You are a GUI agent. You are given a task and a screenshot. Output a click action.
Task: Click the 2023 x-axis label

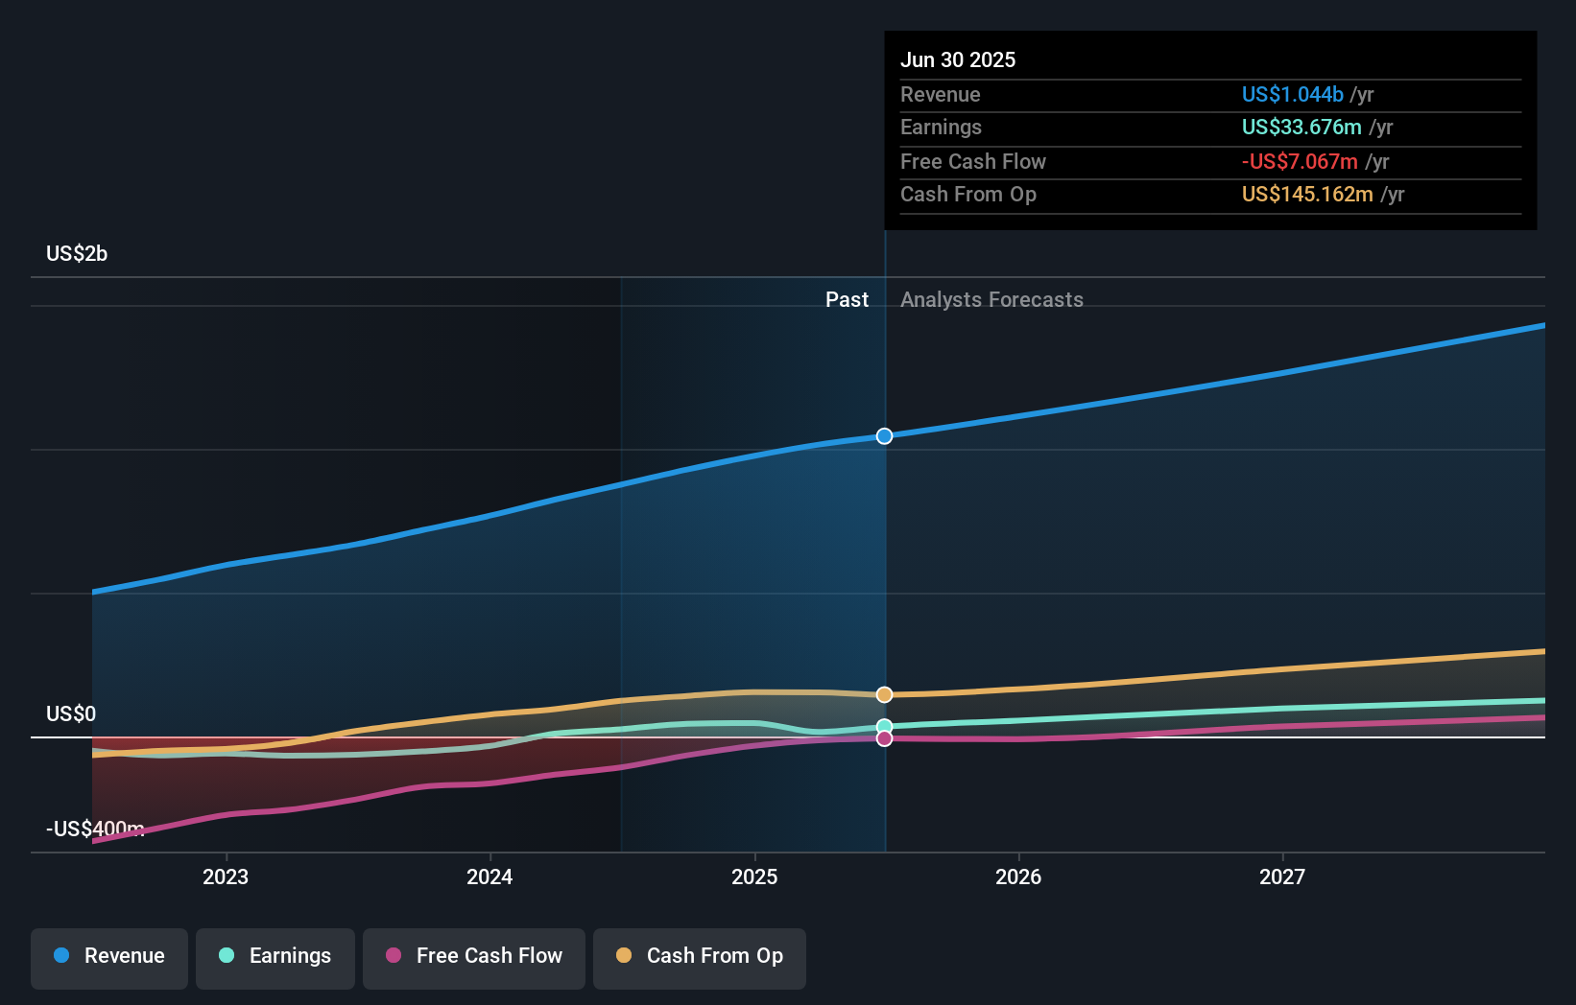(226, 876)
